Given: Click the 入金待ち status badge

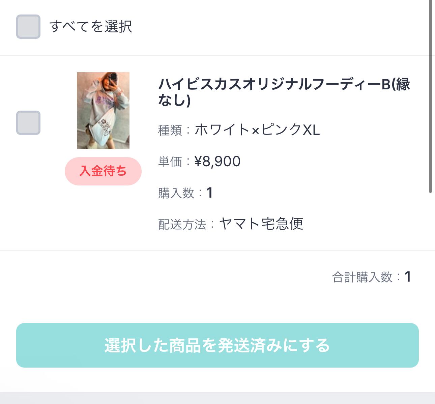Looking at the screenshot, I should point(103,171).
